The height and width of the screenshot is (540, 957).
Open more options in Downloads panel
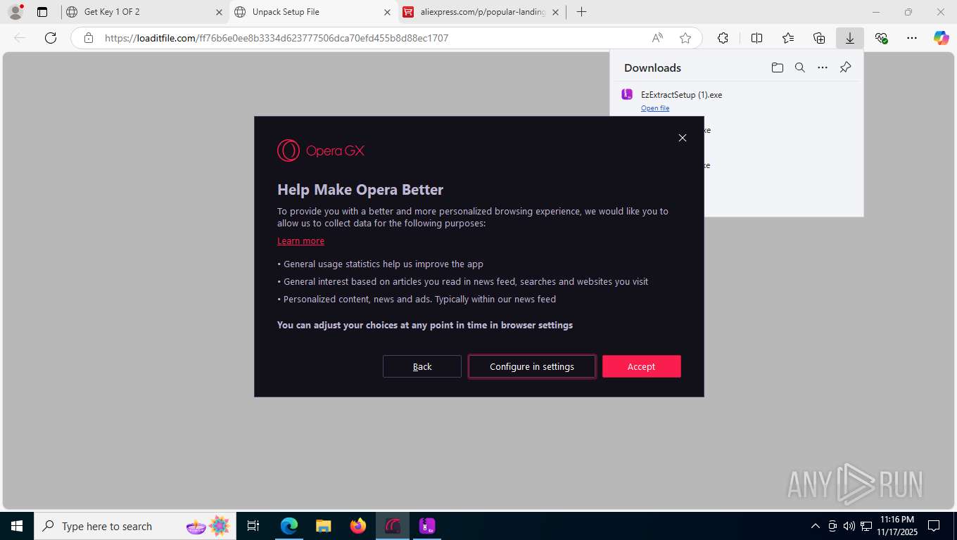pos(823,67)
